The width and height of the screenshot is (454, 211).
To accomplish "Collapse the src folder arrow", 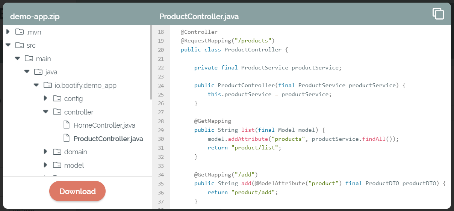I will pos(8,45).
